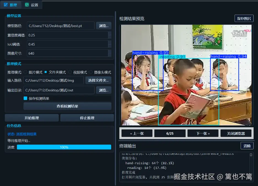This screenshot has width=258, height=186.
Task: Browse for a new model path file
Action: click(104, 25)
